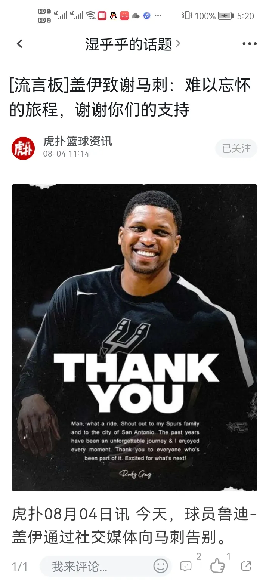The height and width of the screenshot is (583, 269).
Task: Open the emoji smiley picker
Action: (x=161, y=566)
